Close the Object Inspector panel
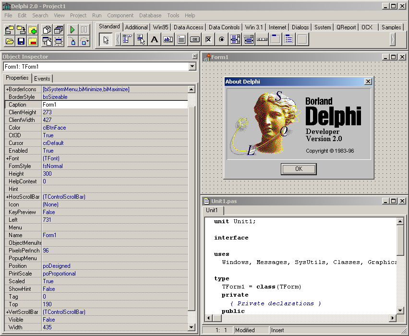 (x=194, y=56)
